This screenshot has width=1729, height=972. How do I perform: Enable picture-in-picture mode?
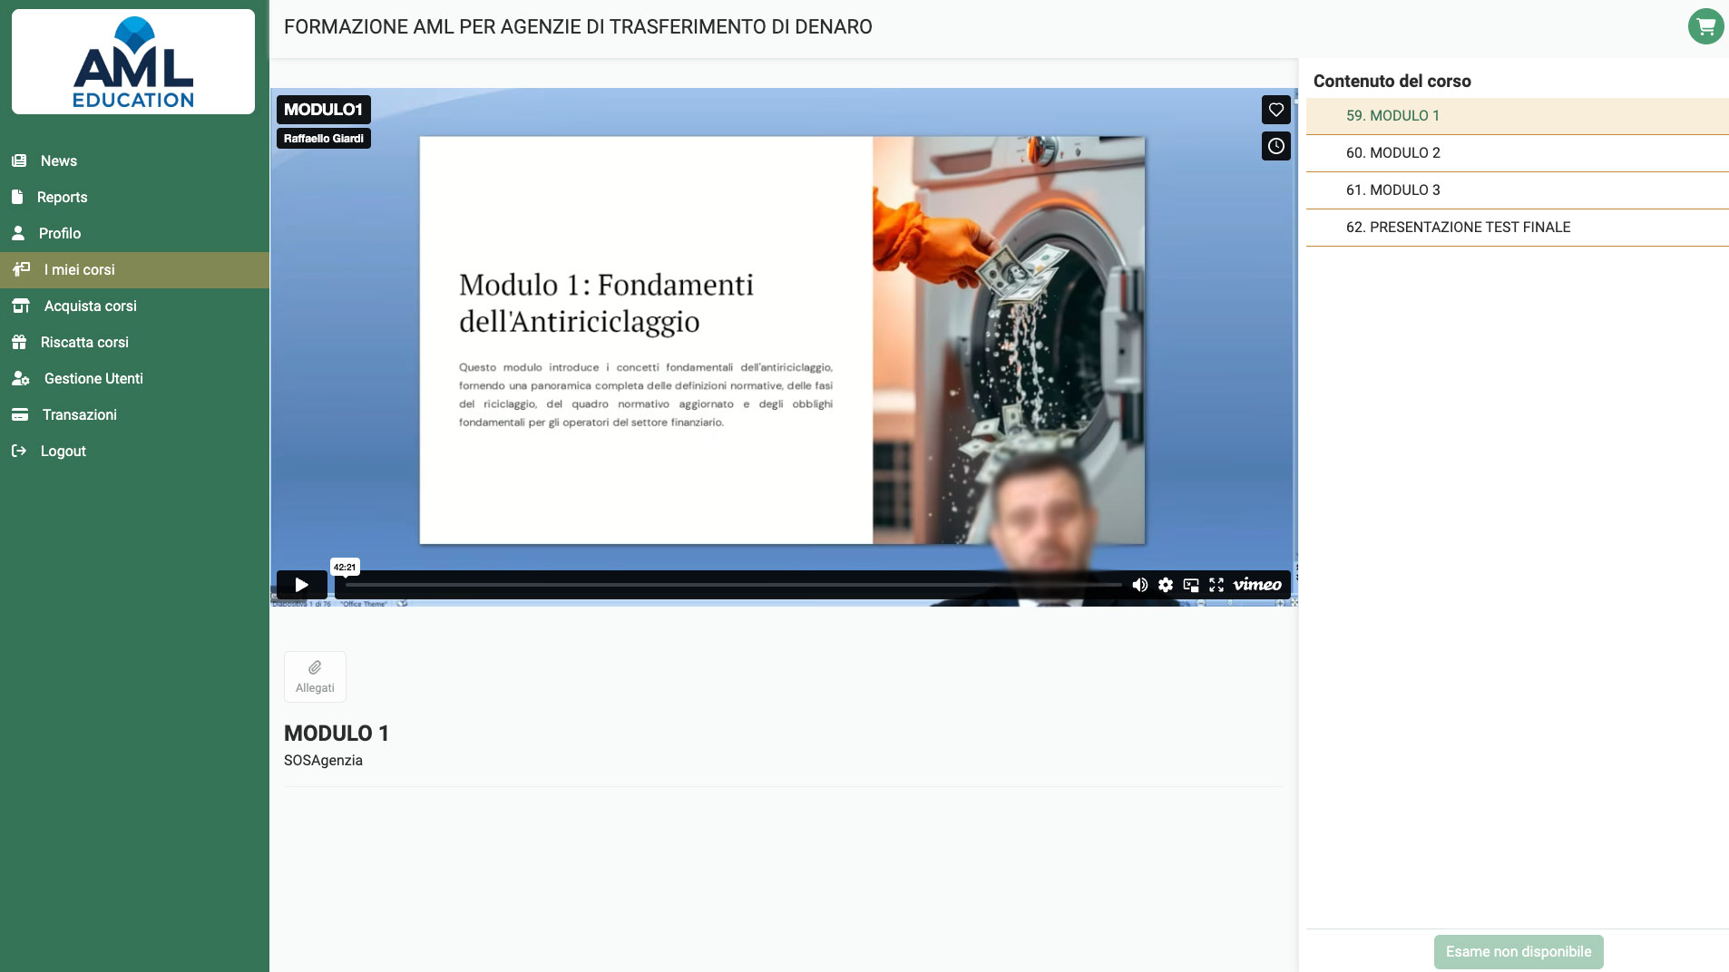point(1190,585)
